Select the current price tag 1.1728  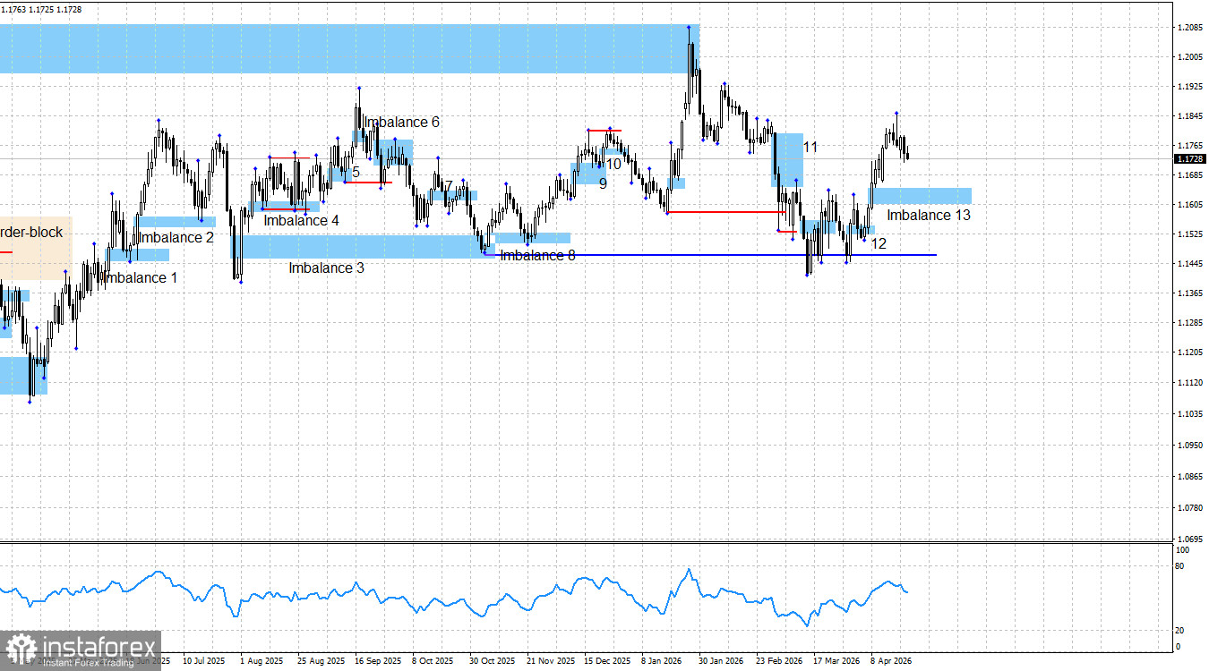coord(1190,157)
